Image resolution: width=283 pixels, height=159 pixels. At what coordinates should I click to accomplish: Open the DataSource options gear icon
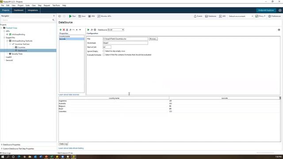click(95, 30)
